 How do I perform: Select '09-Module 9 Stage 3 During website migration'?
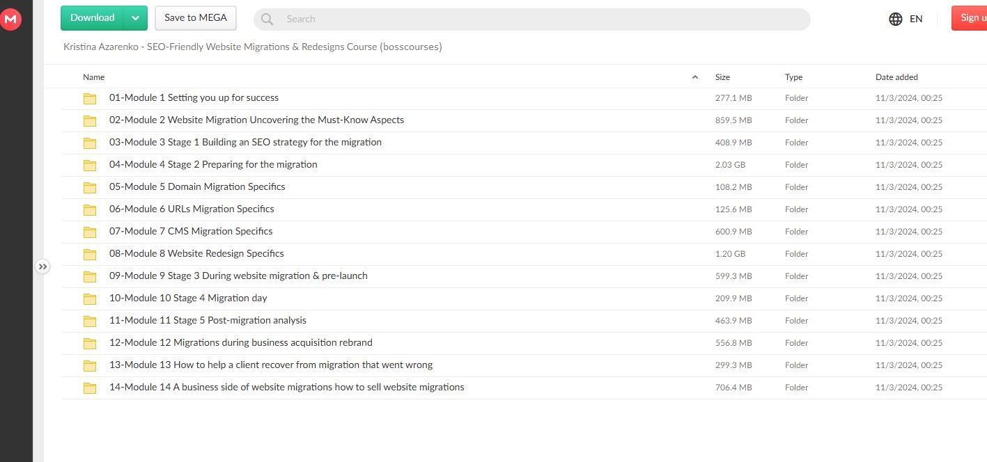[238, 276]
